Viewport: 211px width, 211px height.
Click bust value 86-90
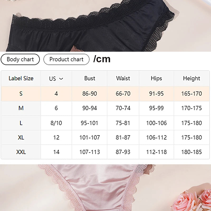click(x=89, y=94)
